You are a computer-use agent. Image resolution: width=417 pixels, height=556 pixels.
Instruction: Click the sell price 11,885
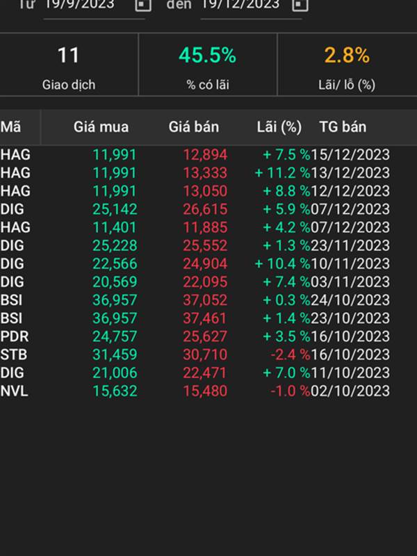(x=205, y=227)
